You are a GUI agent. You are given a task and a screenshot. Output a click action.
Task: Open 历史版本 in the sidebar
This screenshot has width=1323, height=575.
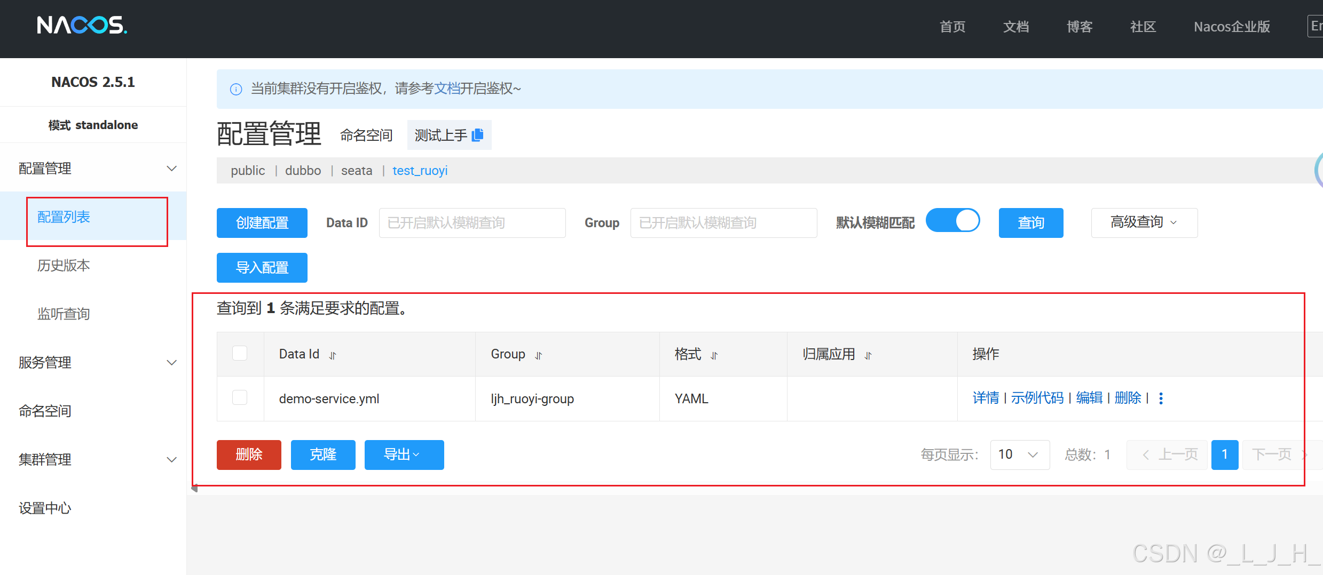[x=64, y=266]
